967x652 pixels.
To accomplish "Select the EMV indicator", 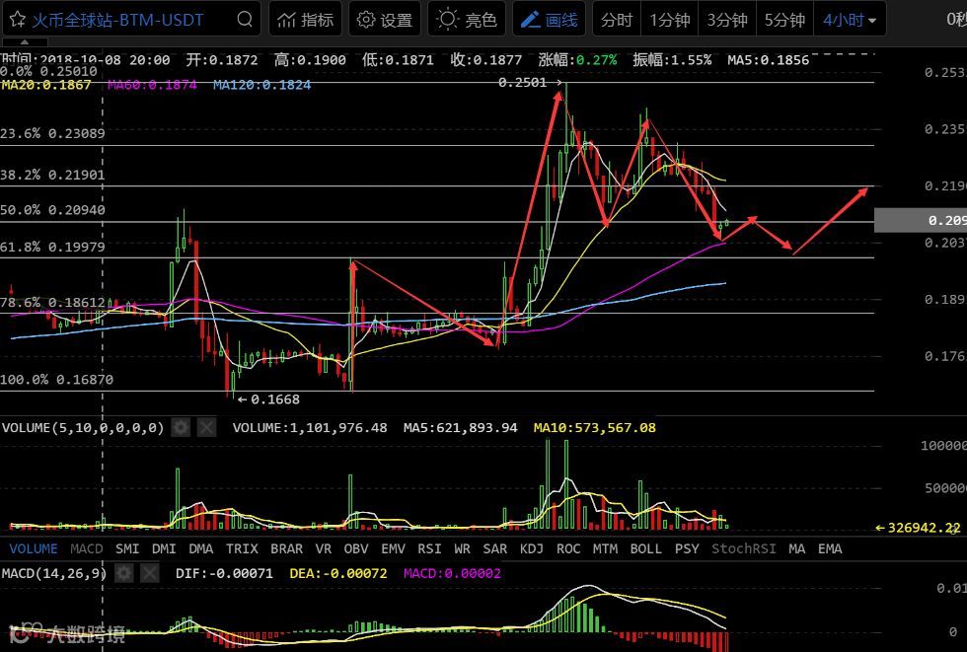I will (393, 548).
